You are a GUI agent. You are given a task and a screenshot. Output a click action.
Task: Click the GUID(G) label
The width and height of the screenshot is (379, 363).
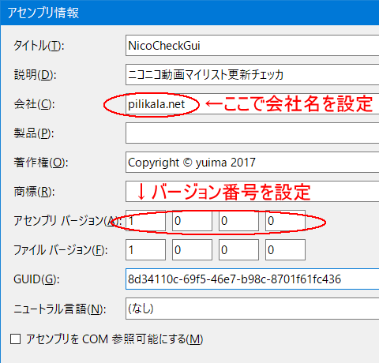36,279
